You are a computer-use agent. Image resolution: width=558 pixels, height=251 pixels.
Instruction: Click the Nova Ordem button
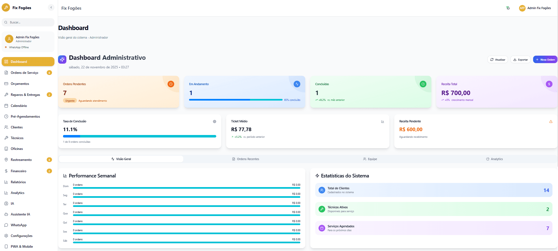click(x=545, y=59)
